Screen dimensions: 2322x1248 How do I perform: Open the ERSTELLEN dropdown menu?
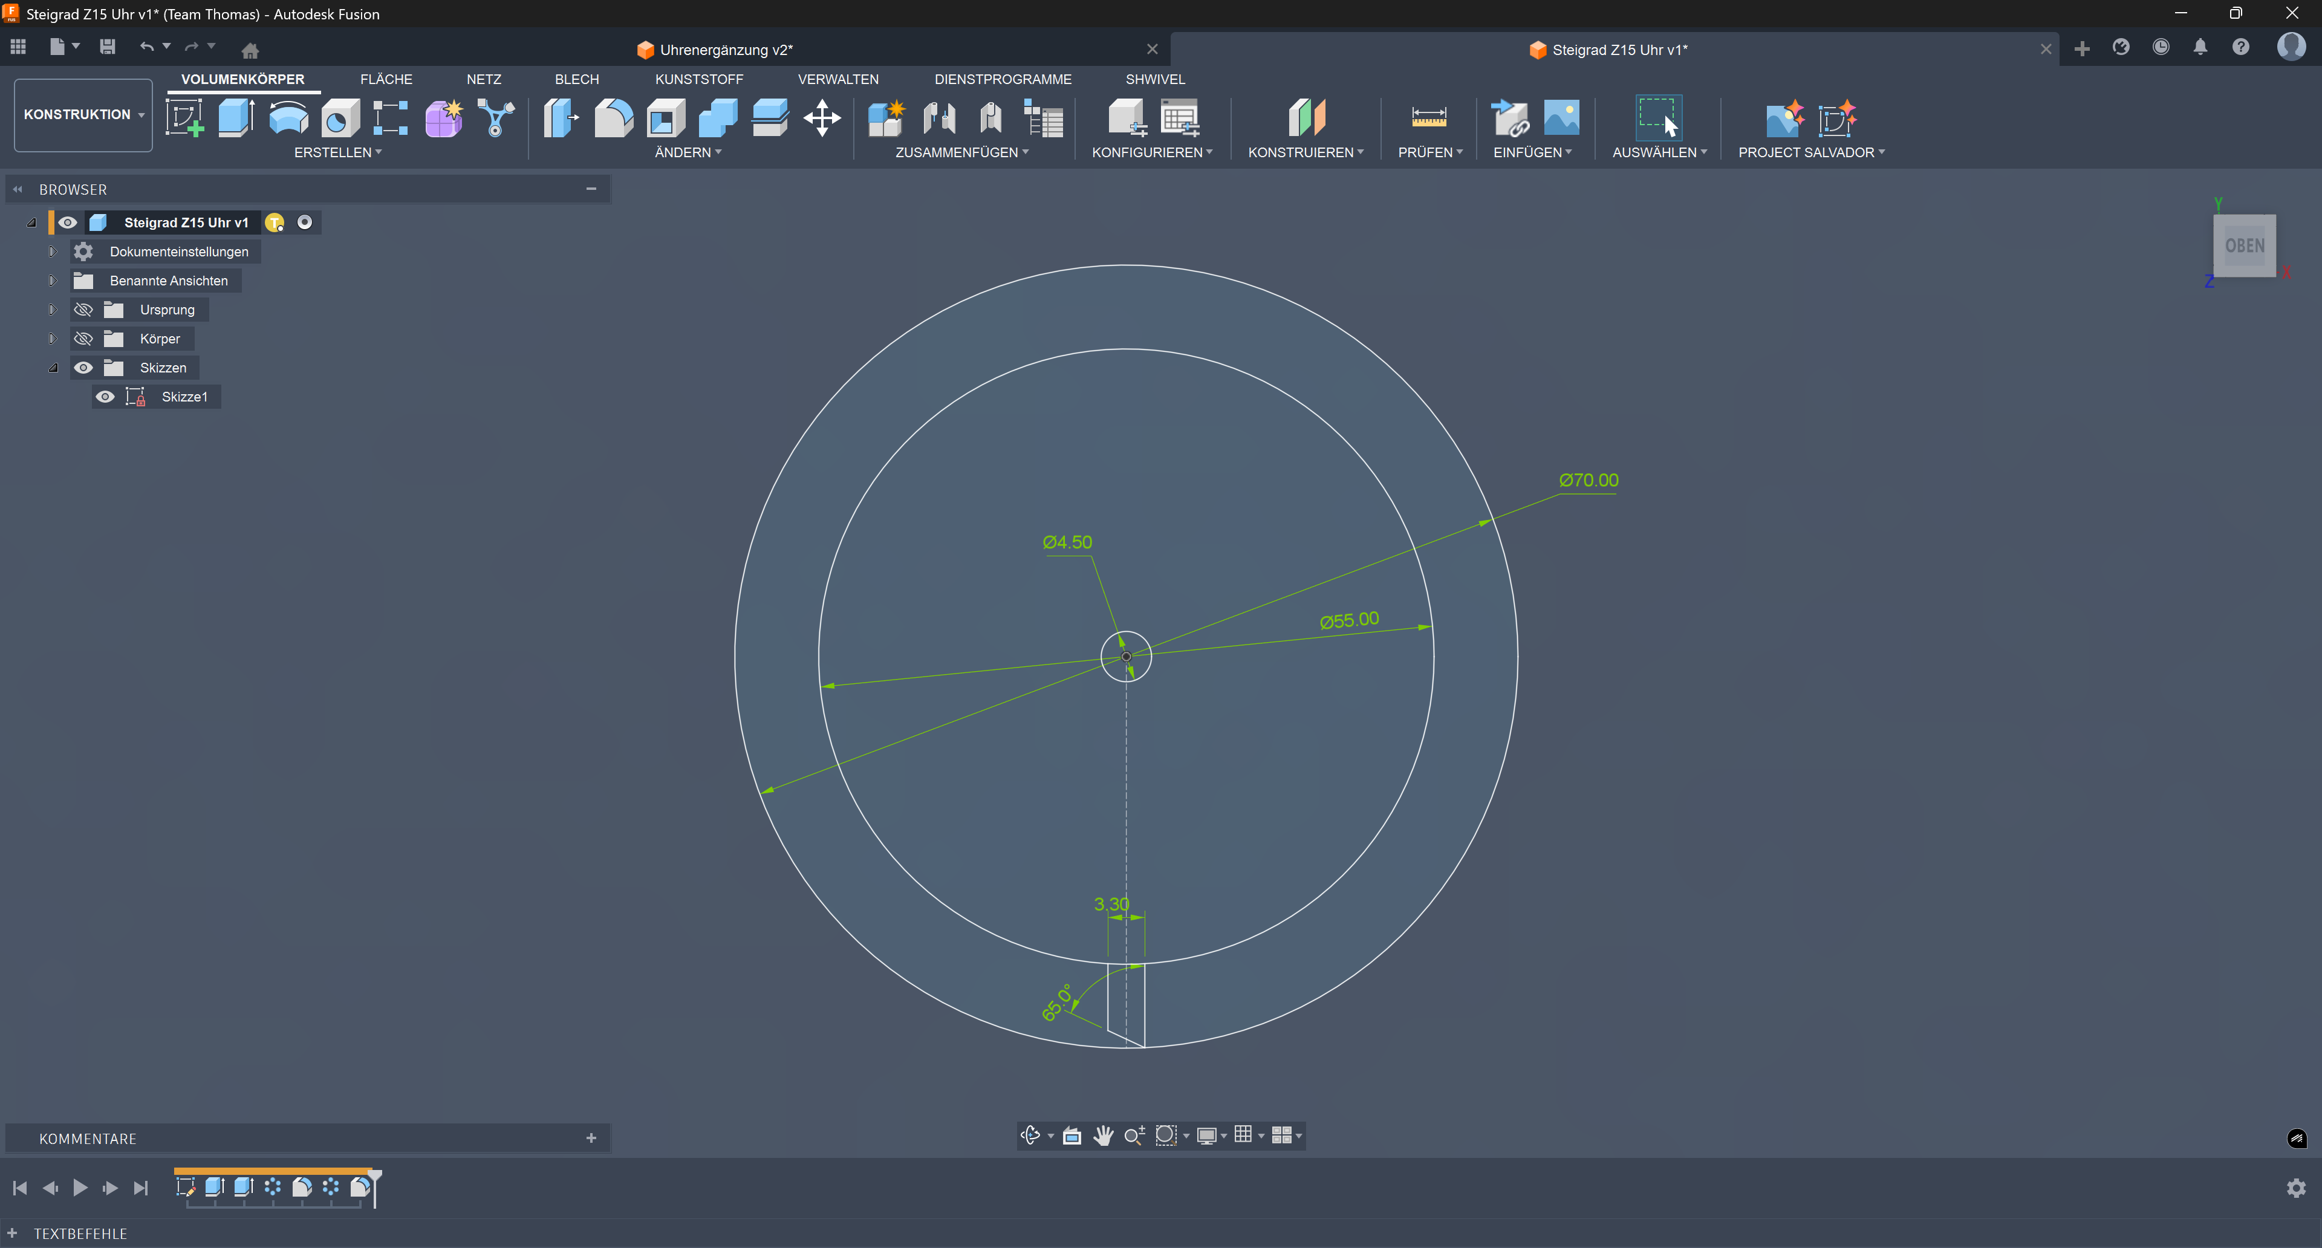(x=338, y=153)
